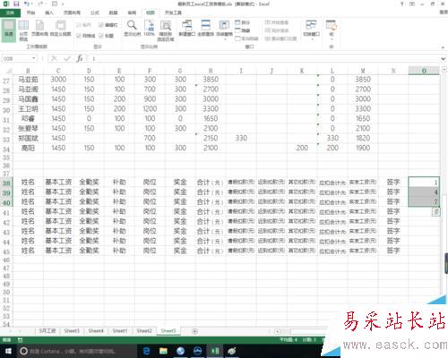This screenshot has height=358, width=448.
Task: Toggle the Formula Bar checkbox
Action: pos(108,25)
